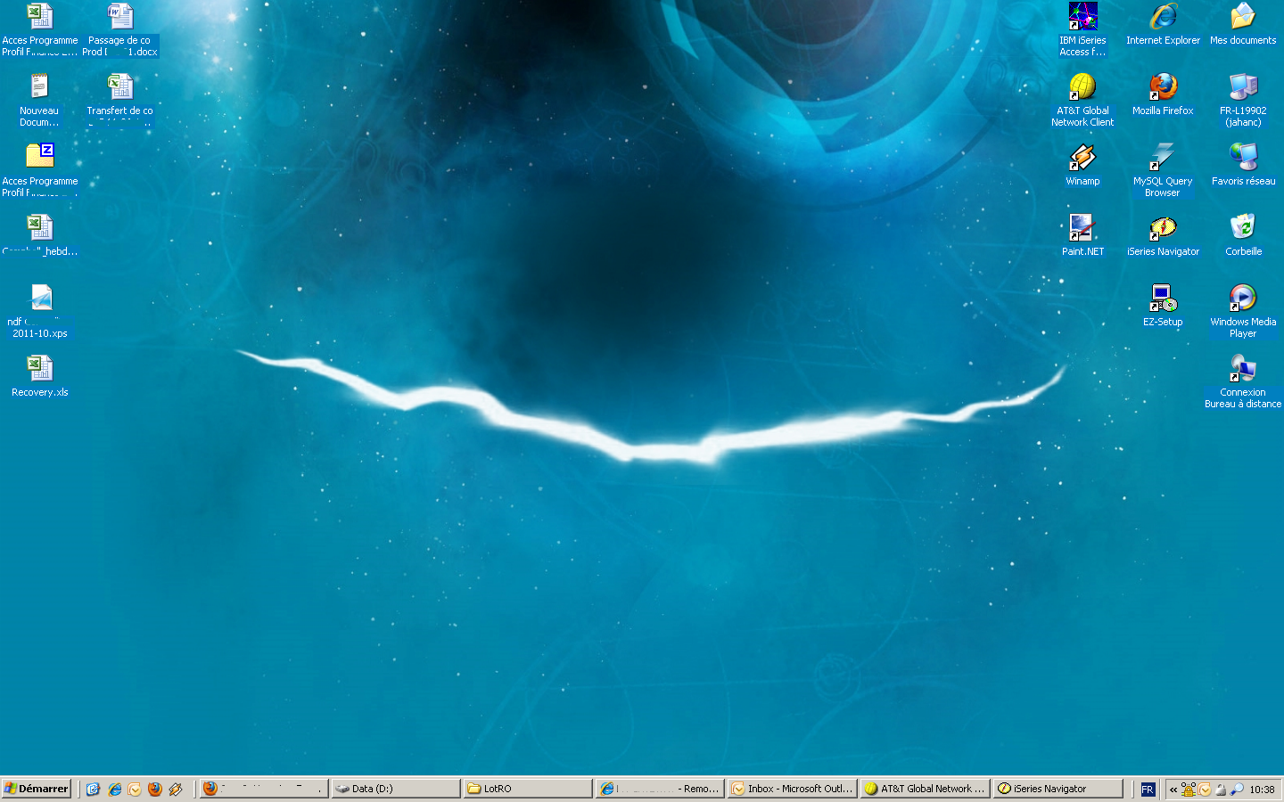Screen dimensions: 1284x802
Task: Select the Recovery.xls file icon
Action: [40, 370]
